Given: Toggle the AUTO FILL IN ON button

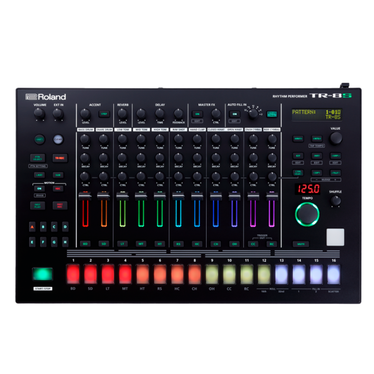Looking at the screenshot, I should click(x=235, y=114).
